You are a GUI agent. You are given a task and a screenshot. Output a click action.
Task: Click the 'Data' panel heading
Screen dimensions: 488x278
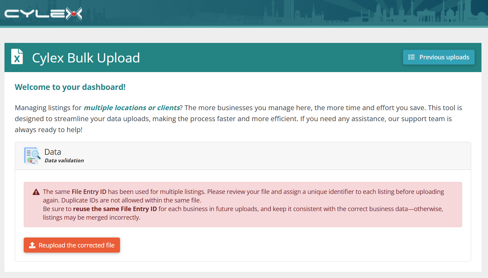click(53, 152)
